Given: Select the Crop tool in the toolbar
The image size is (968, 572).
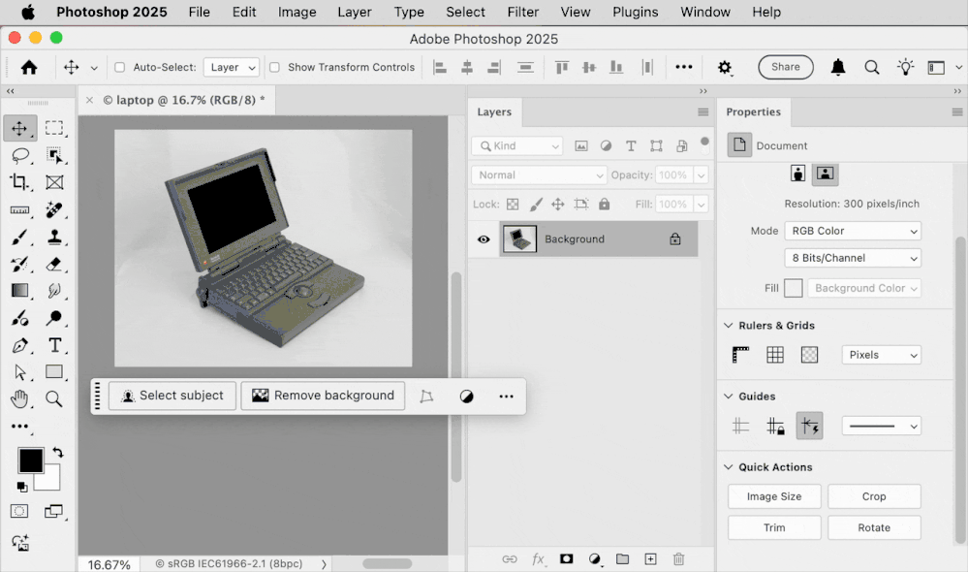Looking at the screenshot, I should click(x=19, y=182).
